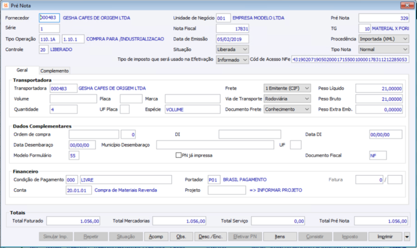Image resolution: width=417 pixels, height=248 pixels.
Task: Click the Total Faturado field
Action: tap(73, 221)
